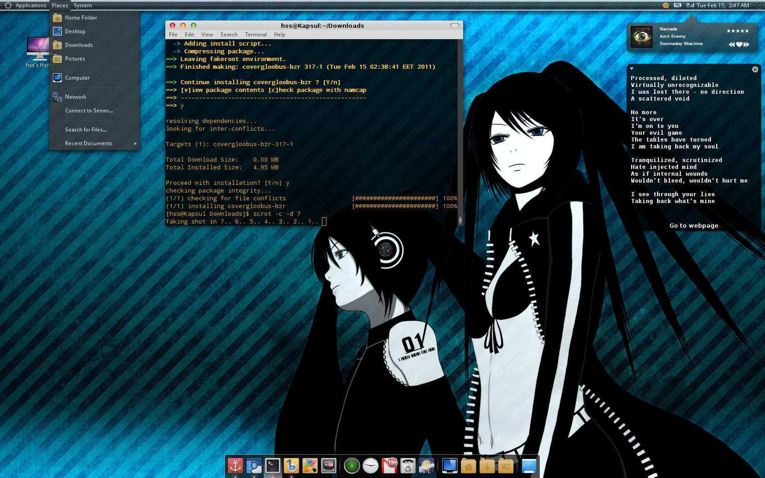This screenshot has width=765, height=478.
Task: Open the YouTube TV icon in dock
Action: tap(329, 466)
